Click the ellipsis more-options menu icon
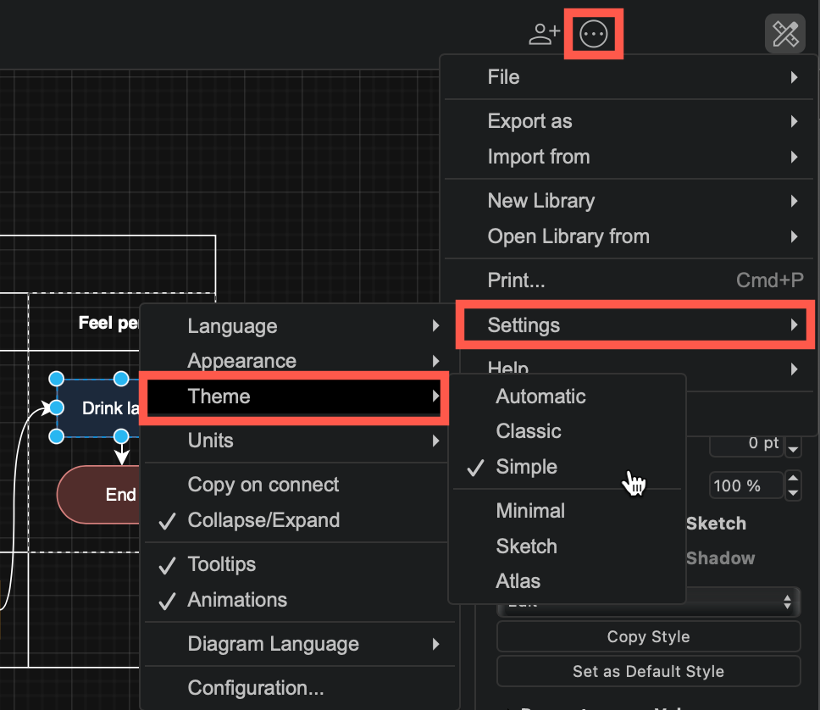 click(593, 34)
